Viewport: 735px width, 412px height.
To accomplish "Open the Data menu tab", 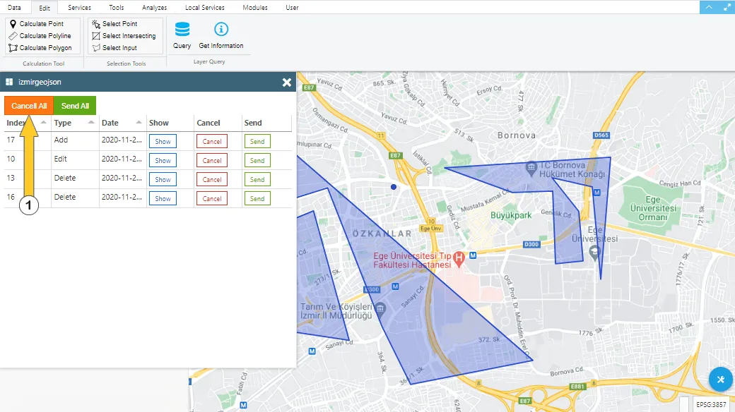I will tap(14, 8).
